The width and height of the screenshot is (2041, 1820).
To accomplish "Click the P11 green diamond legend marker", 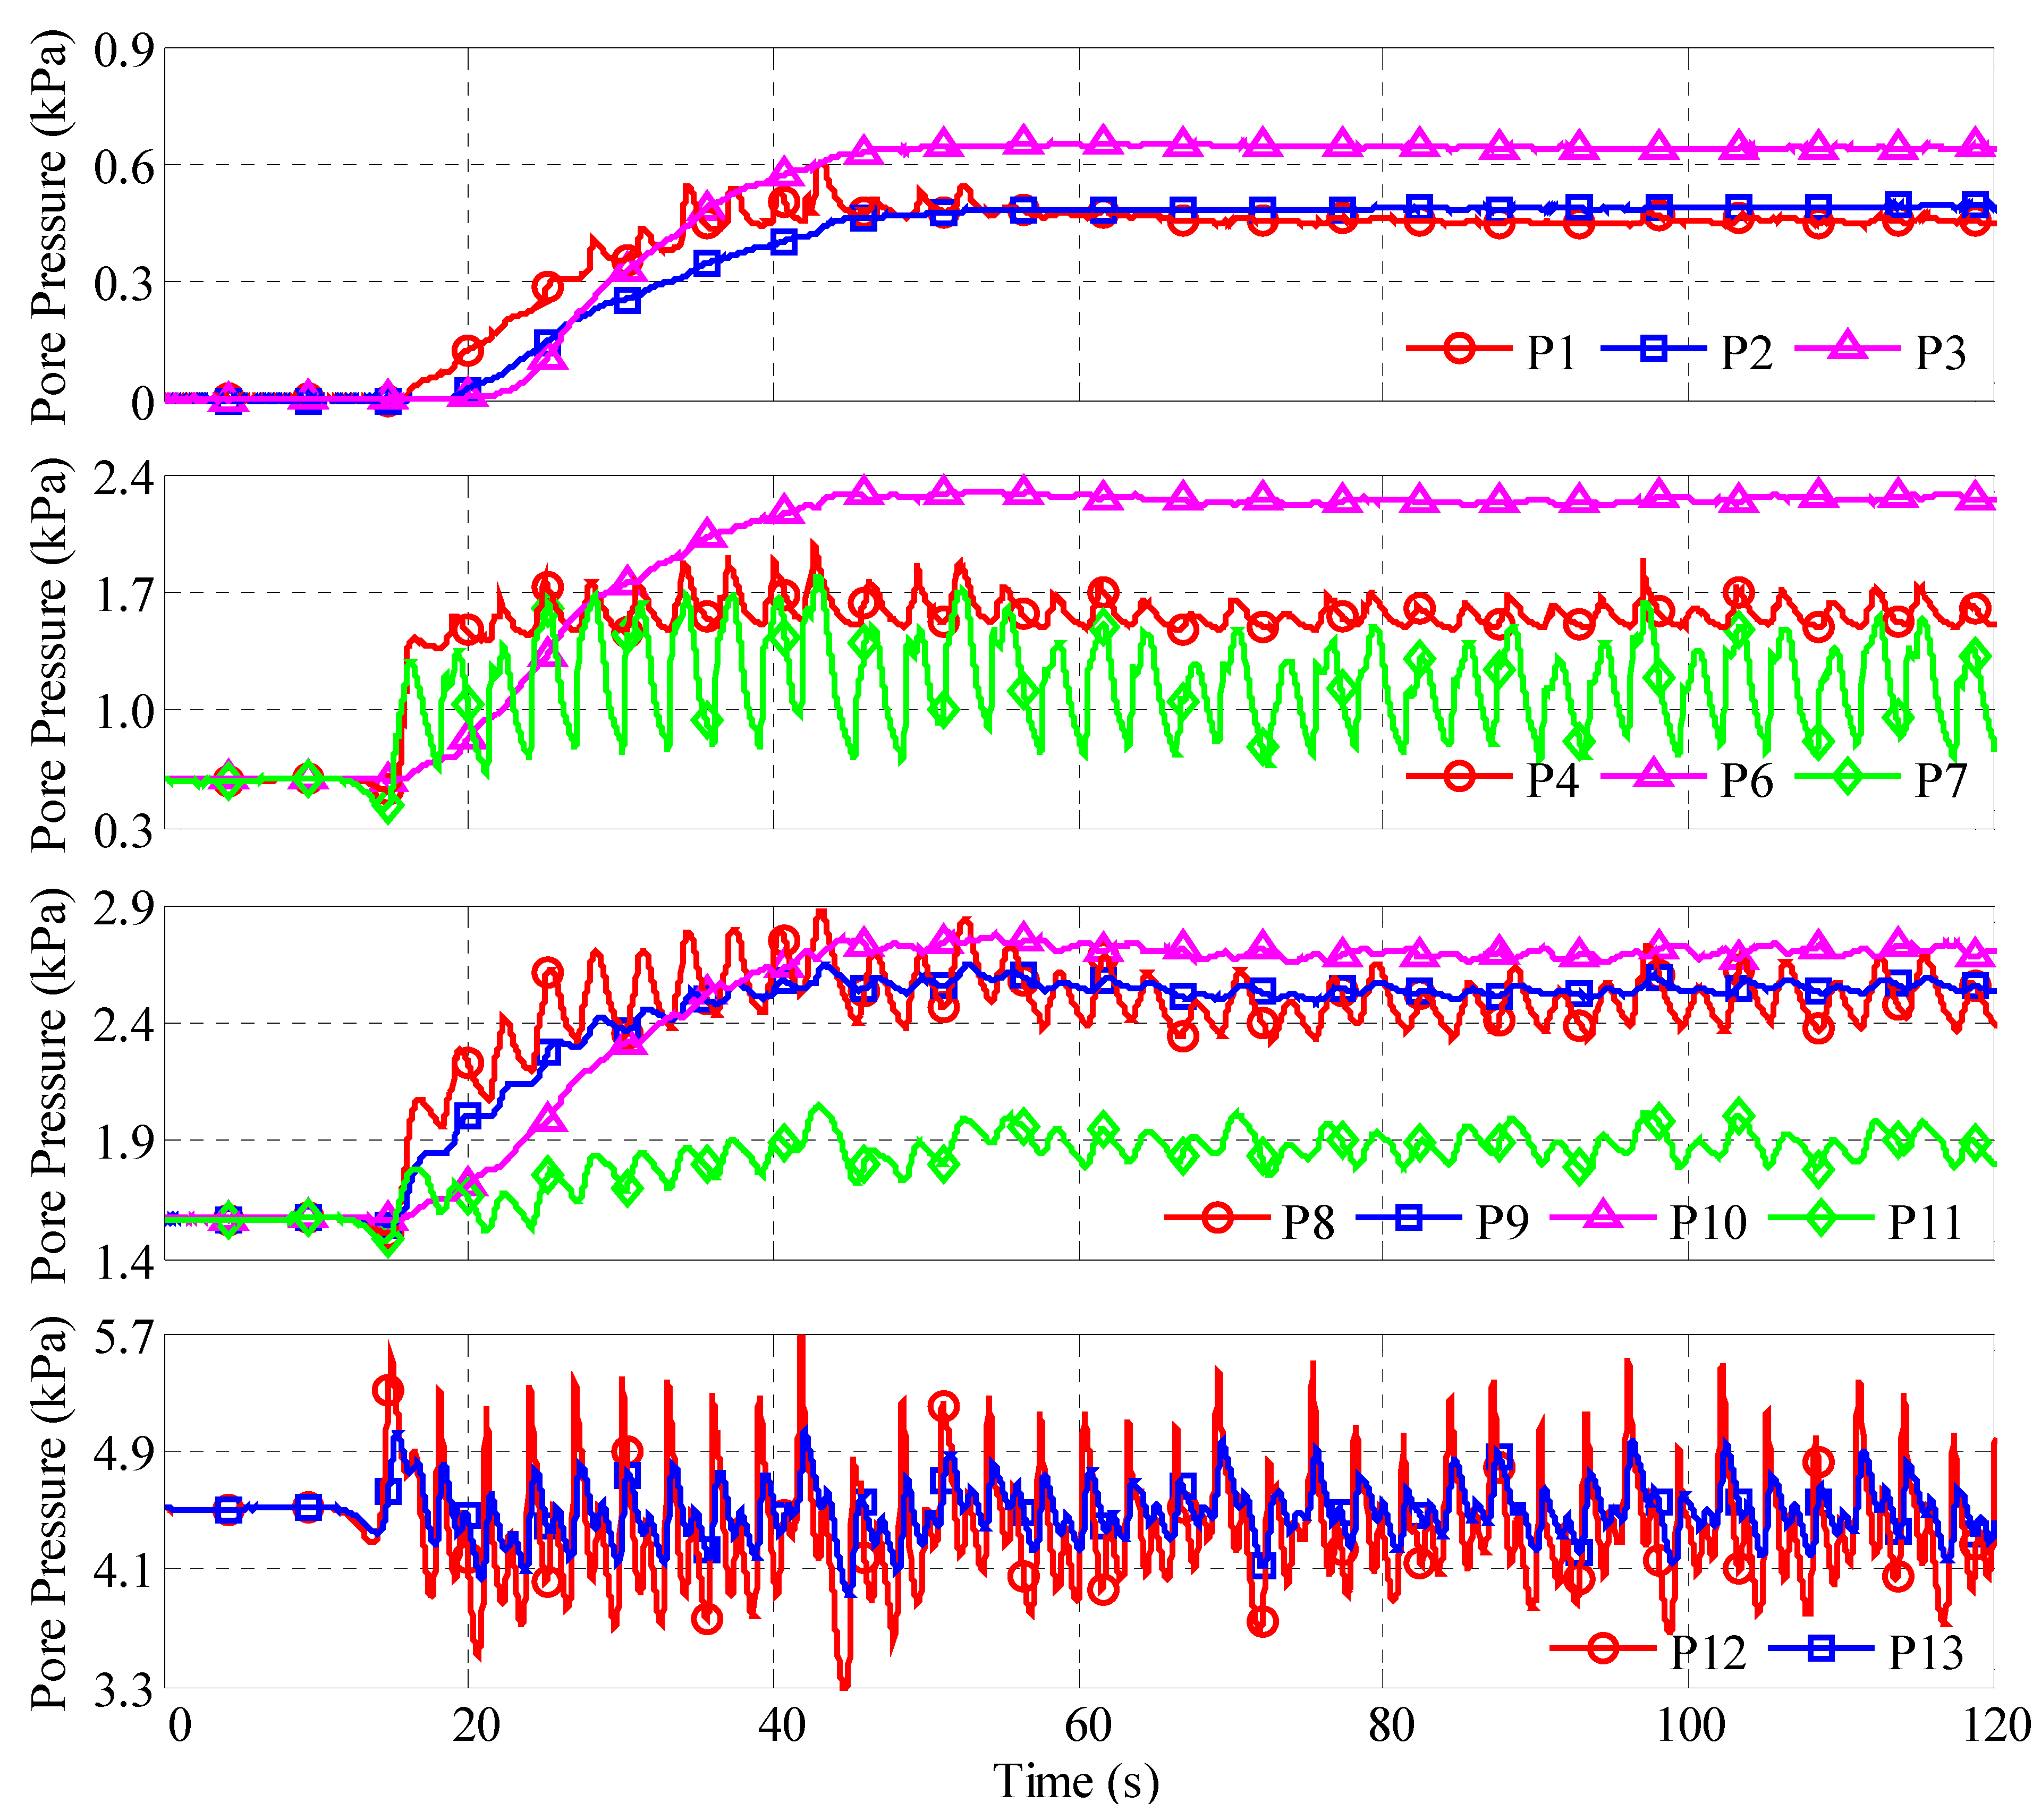I will 1820,1218.
